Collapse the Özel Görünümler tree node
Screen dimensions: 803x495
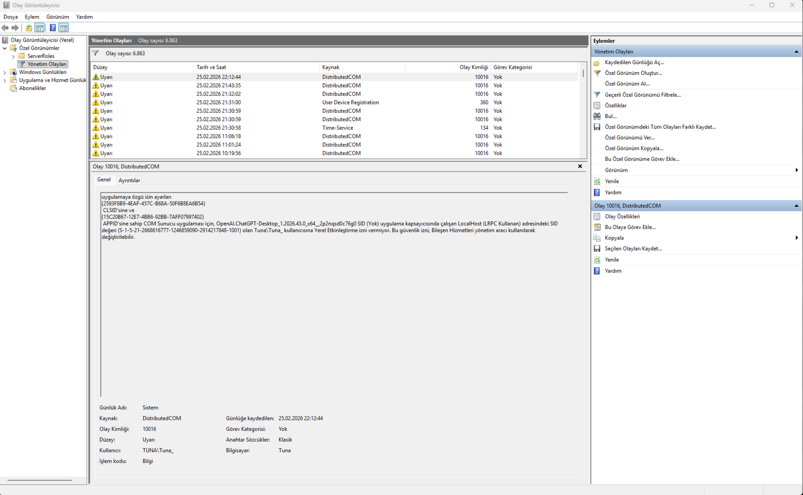(x=5, y=48)
